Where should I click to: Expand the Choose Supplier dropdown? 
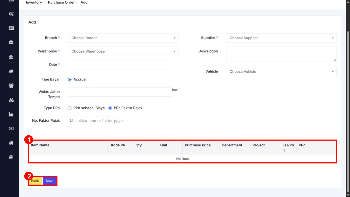pos(281,38)
